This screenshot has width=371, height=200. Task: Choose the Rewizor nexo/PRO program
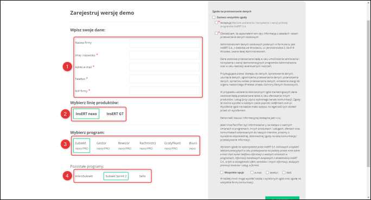124,146
